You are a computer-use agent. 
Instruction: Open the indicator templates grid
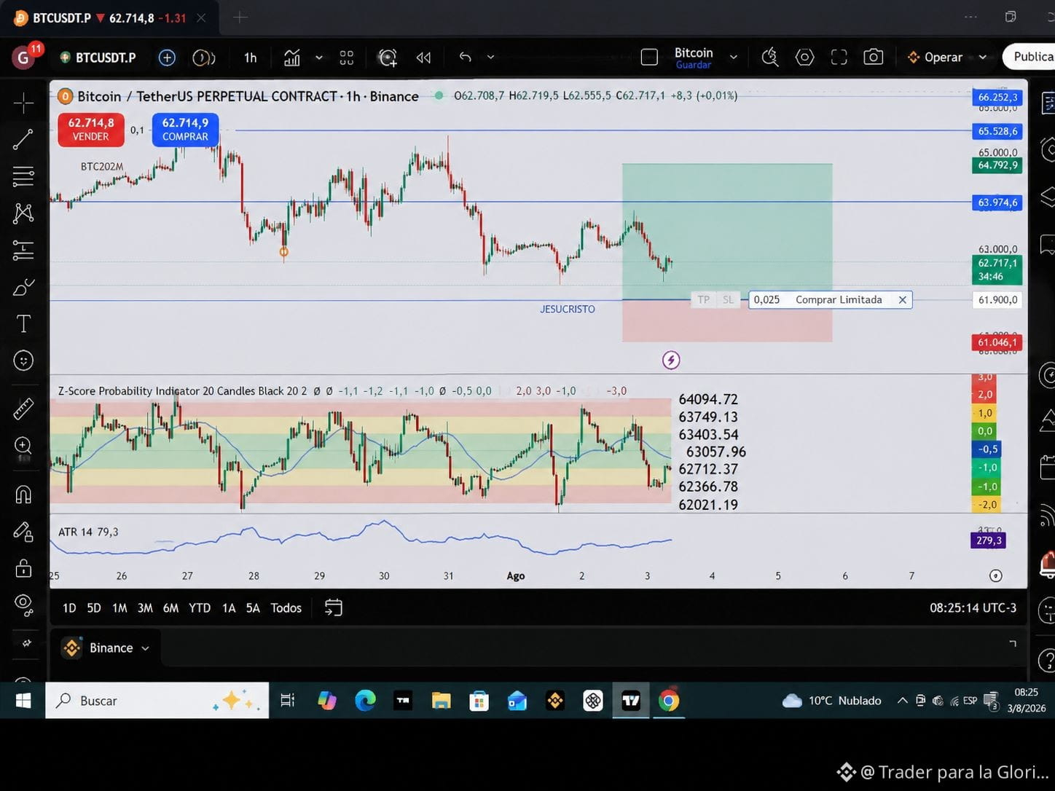(347, 58)
